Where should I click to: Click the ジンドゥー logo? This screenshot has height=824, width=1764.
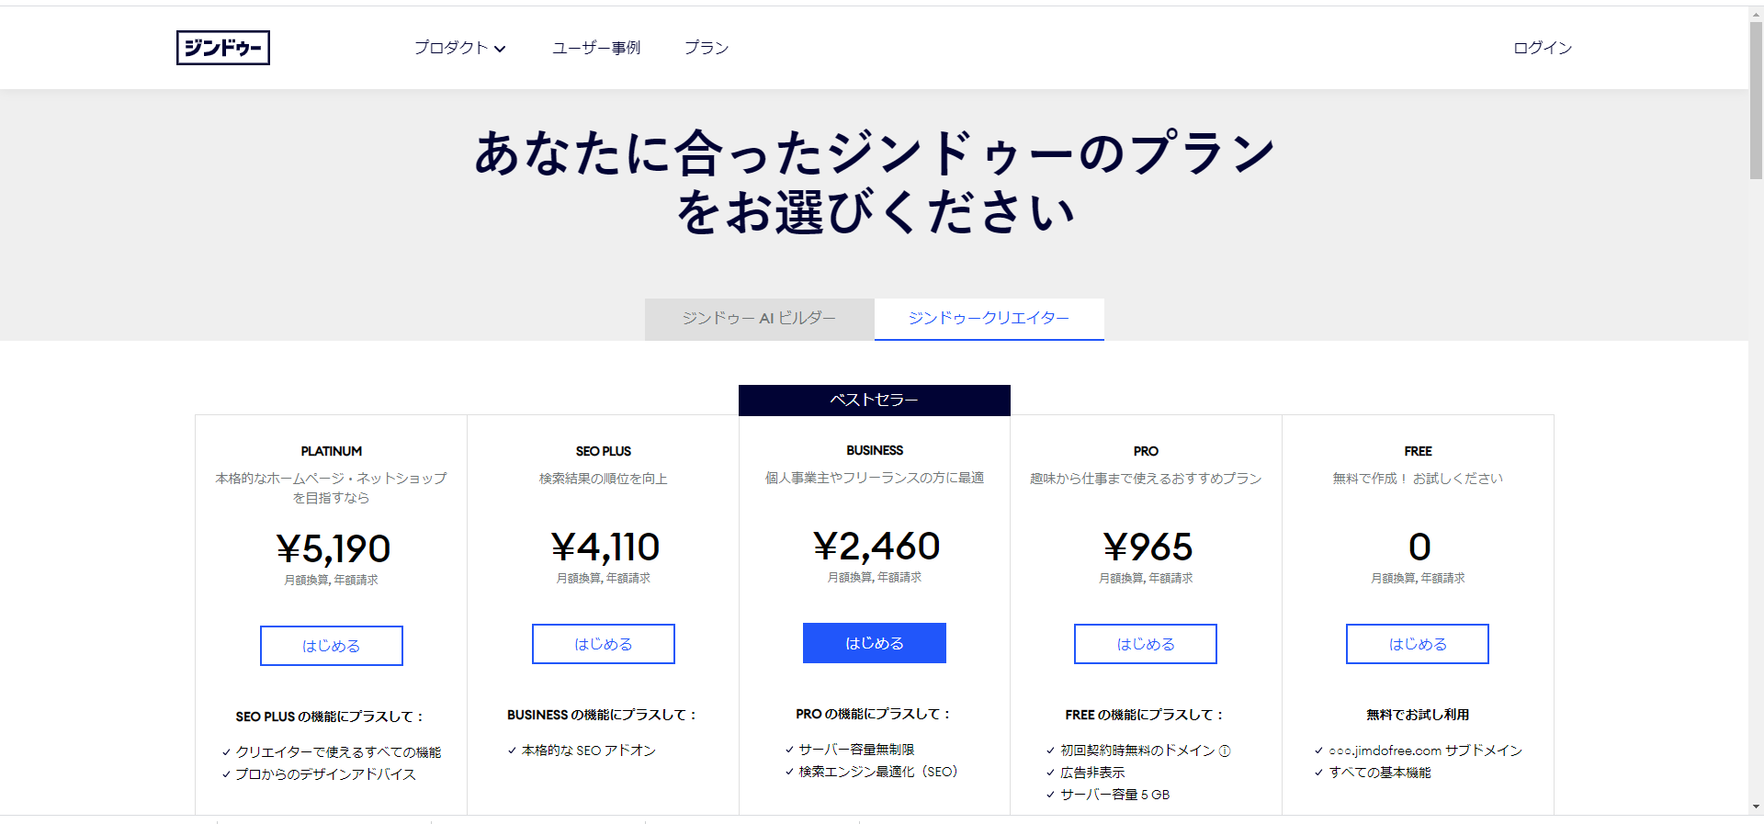click(223, 48)
